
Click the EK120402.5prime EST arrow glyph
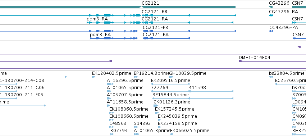click(x=94, y=77)
